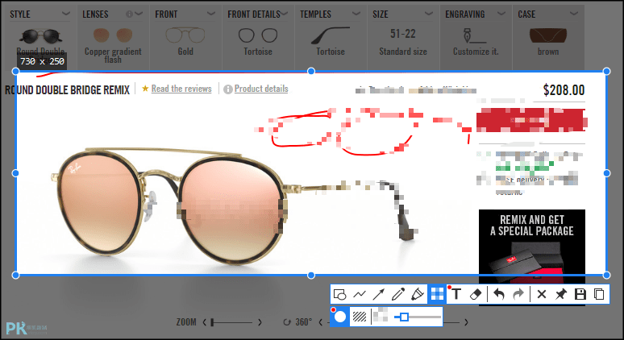Click the ZOOM decrease left arrow
The width and height of the screenshot is (624, 340).
click(205, 322)
